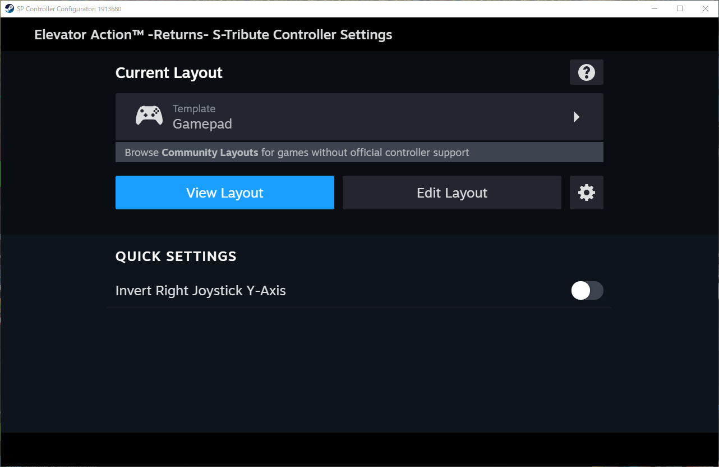Image resolution: width=719 pixels, height=467 pixels.
Task: Open the help question mark icon
Action: [586, 72]
